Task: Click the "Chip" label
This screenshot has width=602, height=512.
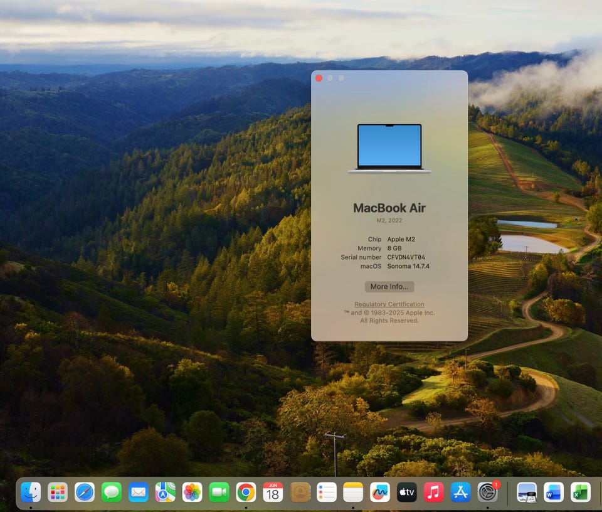Action: [x=375, y=239]
